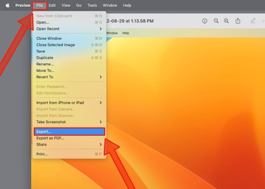Click the Inspector info icon
This screenshot has height=189, width=265.
tap(204, 21)
